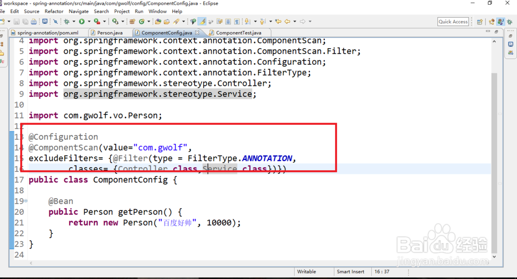Viewport: 517px width, 279px height.
Task: Open the Back history dropdown arrow
Action: point(295,21)
